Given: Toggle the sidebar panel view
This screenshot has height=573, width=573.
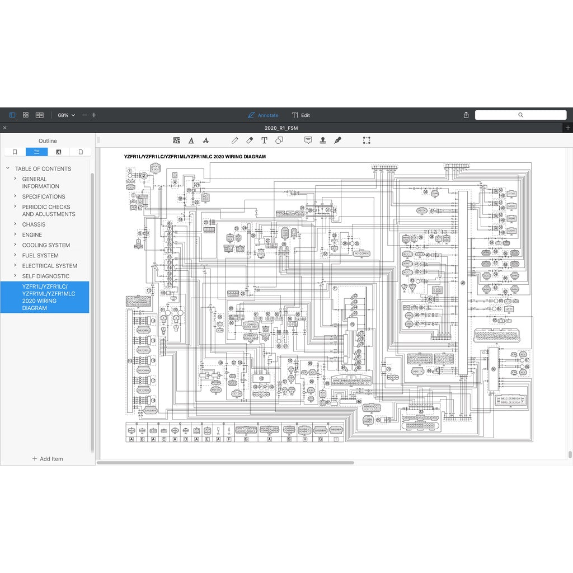Looking at the screenshot, I should coord(12,115).
